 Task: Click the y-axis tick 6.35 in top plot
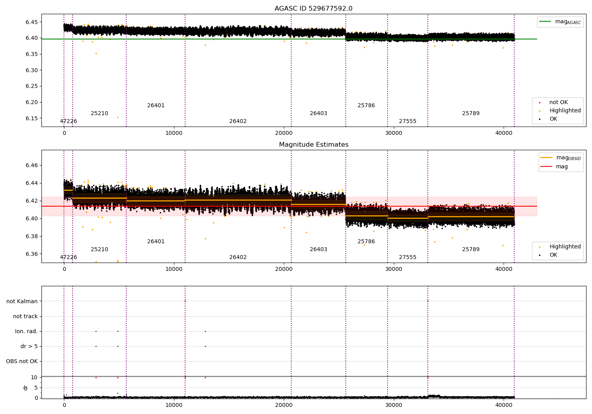pyautogui.click(x=32, y=54)
